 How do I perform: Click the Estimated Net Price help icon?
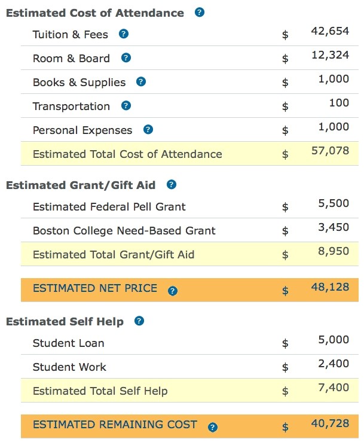[x=173, y=291]
